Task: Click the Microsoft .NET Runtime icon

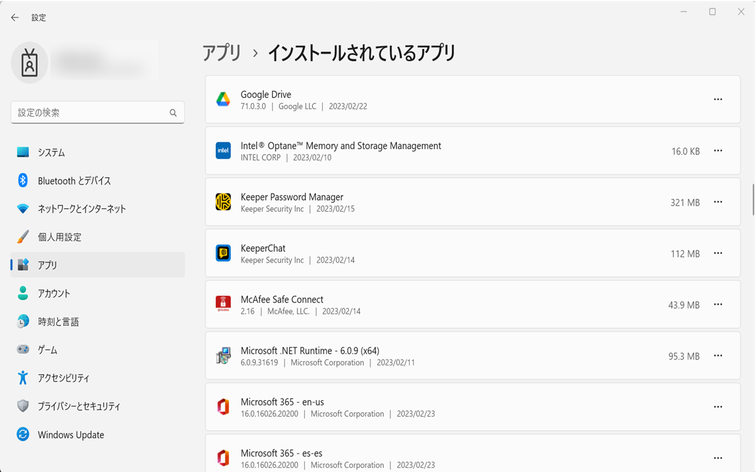Action: tap(223, 356)
